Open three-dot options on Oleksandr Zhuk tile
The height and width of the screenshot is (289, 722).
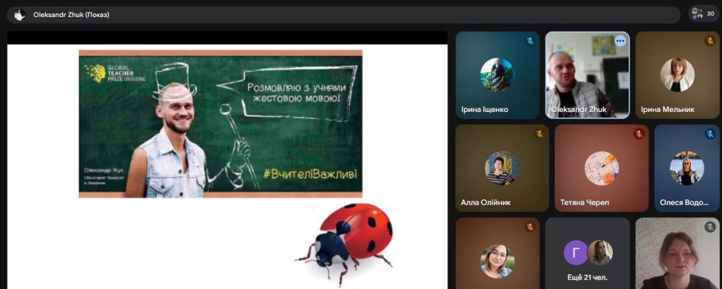tap(620, 41)
